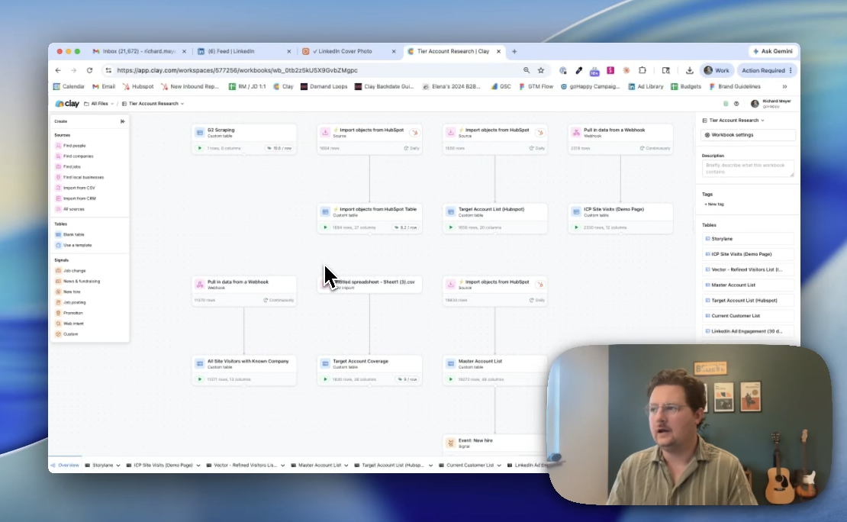
Task: Collapse the Create sidebar panel
Action: coord(123,121)
